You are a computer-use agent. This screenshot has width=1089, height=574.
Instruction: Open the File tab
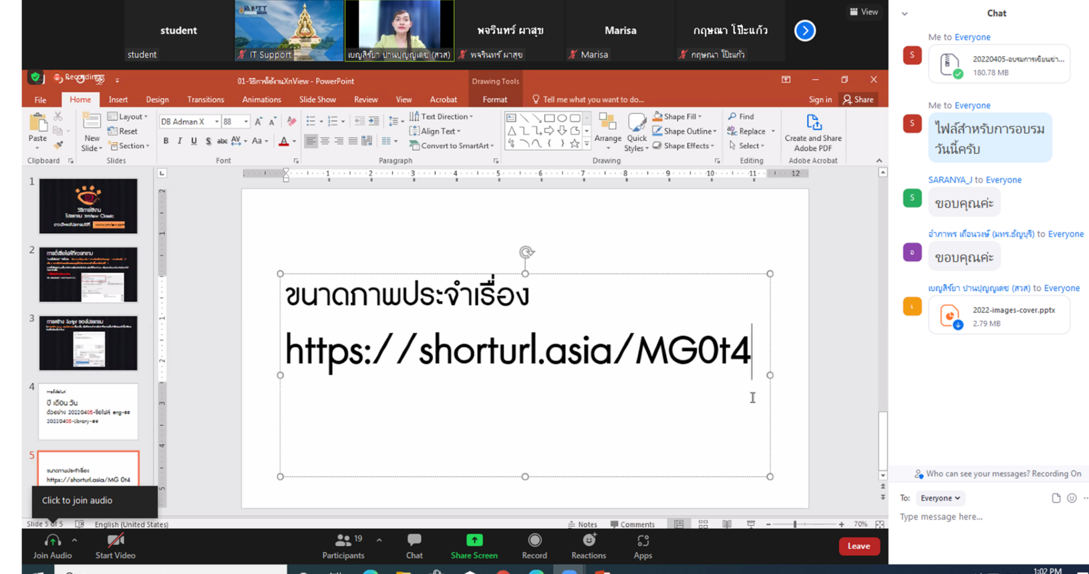[x=40, y=99]
